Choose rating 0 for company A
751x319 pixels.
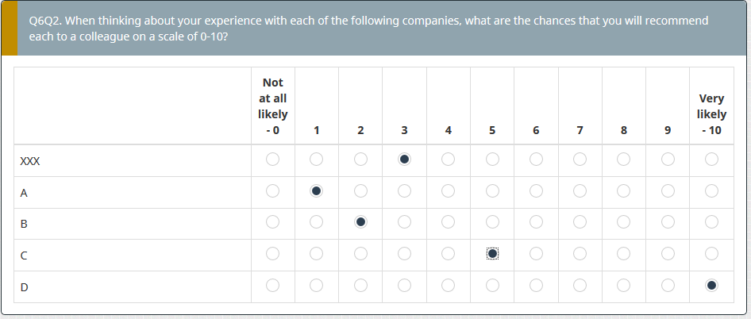(x=272, y=190)
